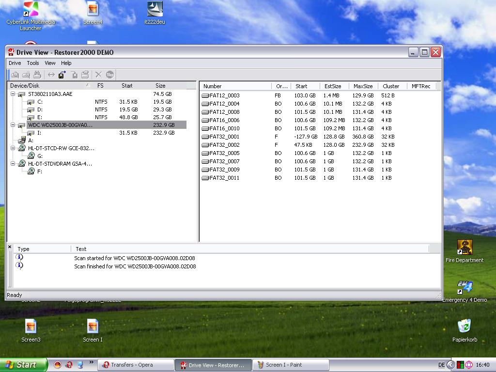Click the MFTRec column header
This screenshot has width=496, height=372.
421,86
